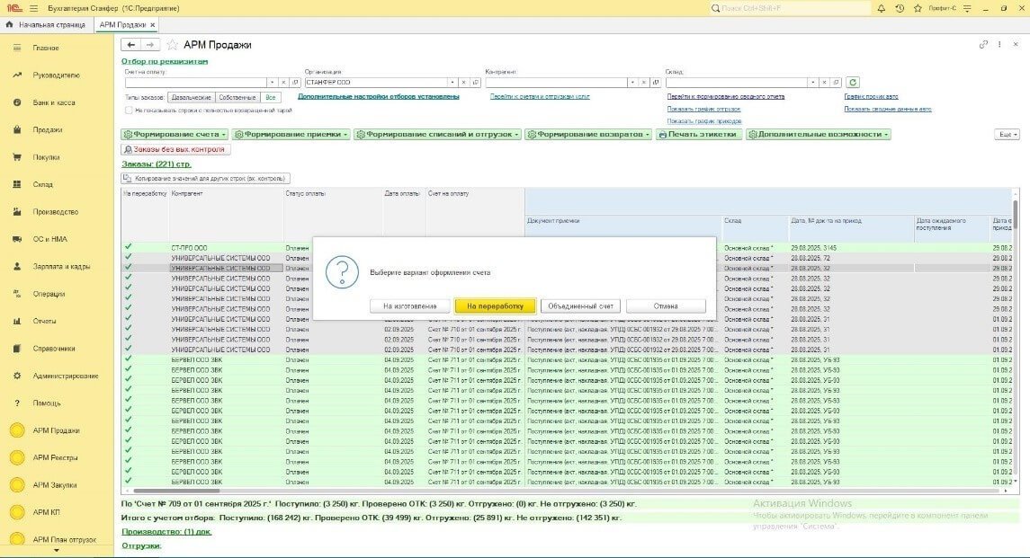Expand Формирование списаний и отгрузок dropdown

pos(438,134)
